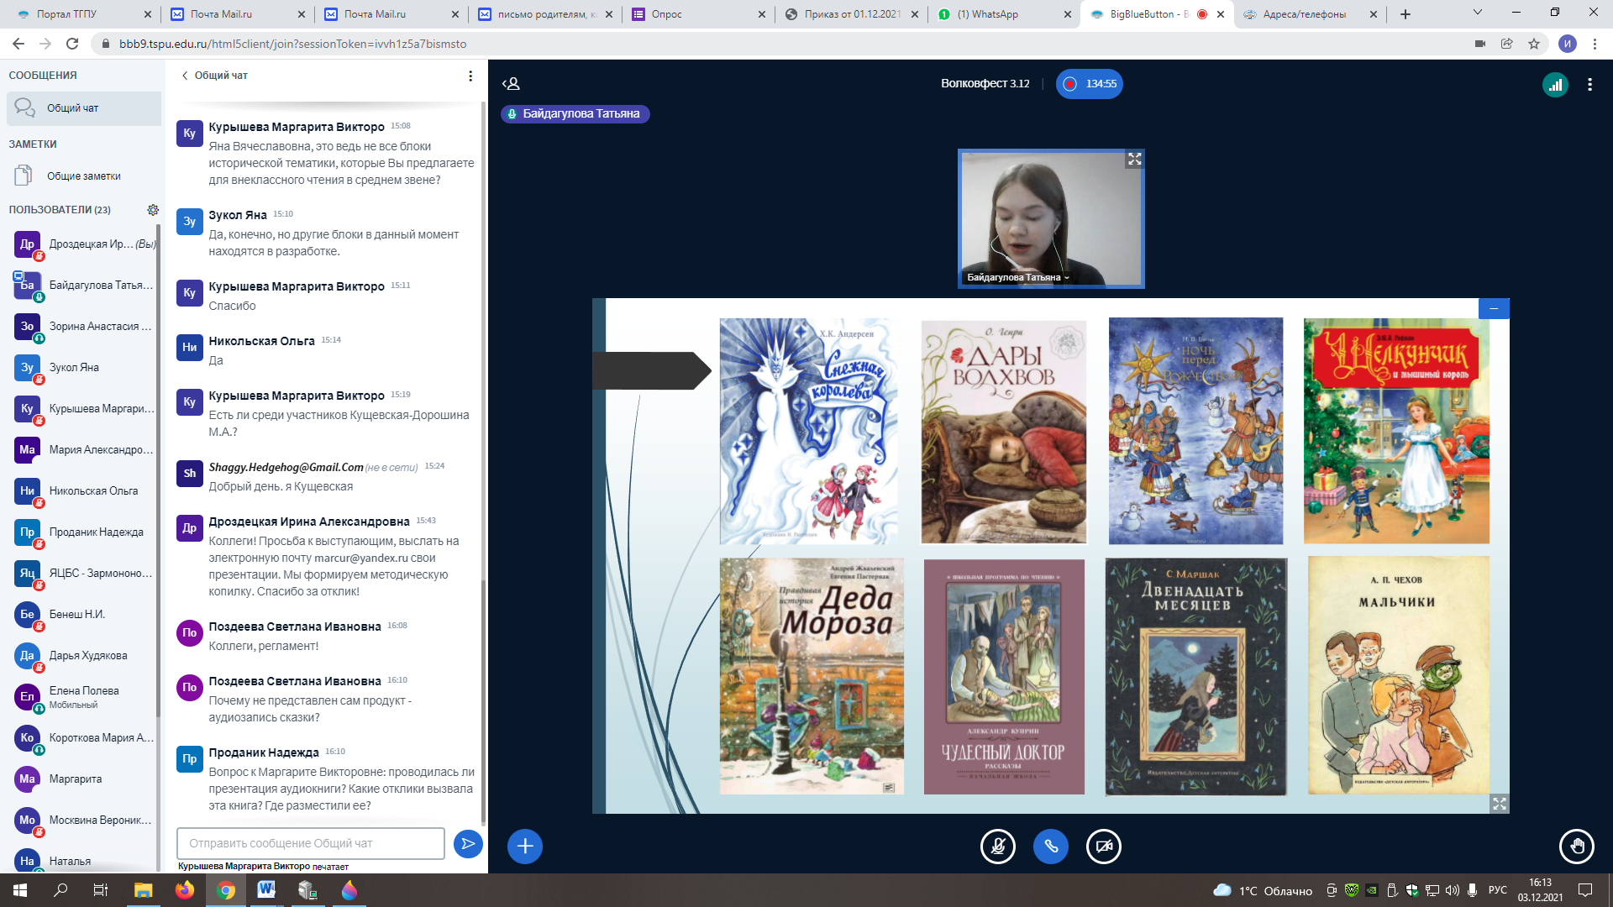Screen dimensions: 1613x907
Task: Open the Chrome profile avatar
Action: pyautogui.click(x=1567, y=44)
